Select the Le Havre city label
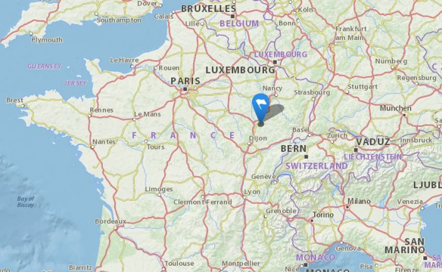Viewport: 442px width, 272px height. 124,60
